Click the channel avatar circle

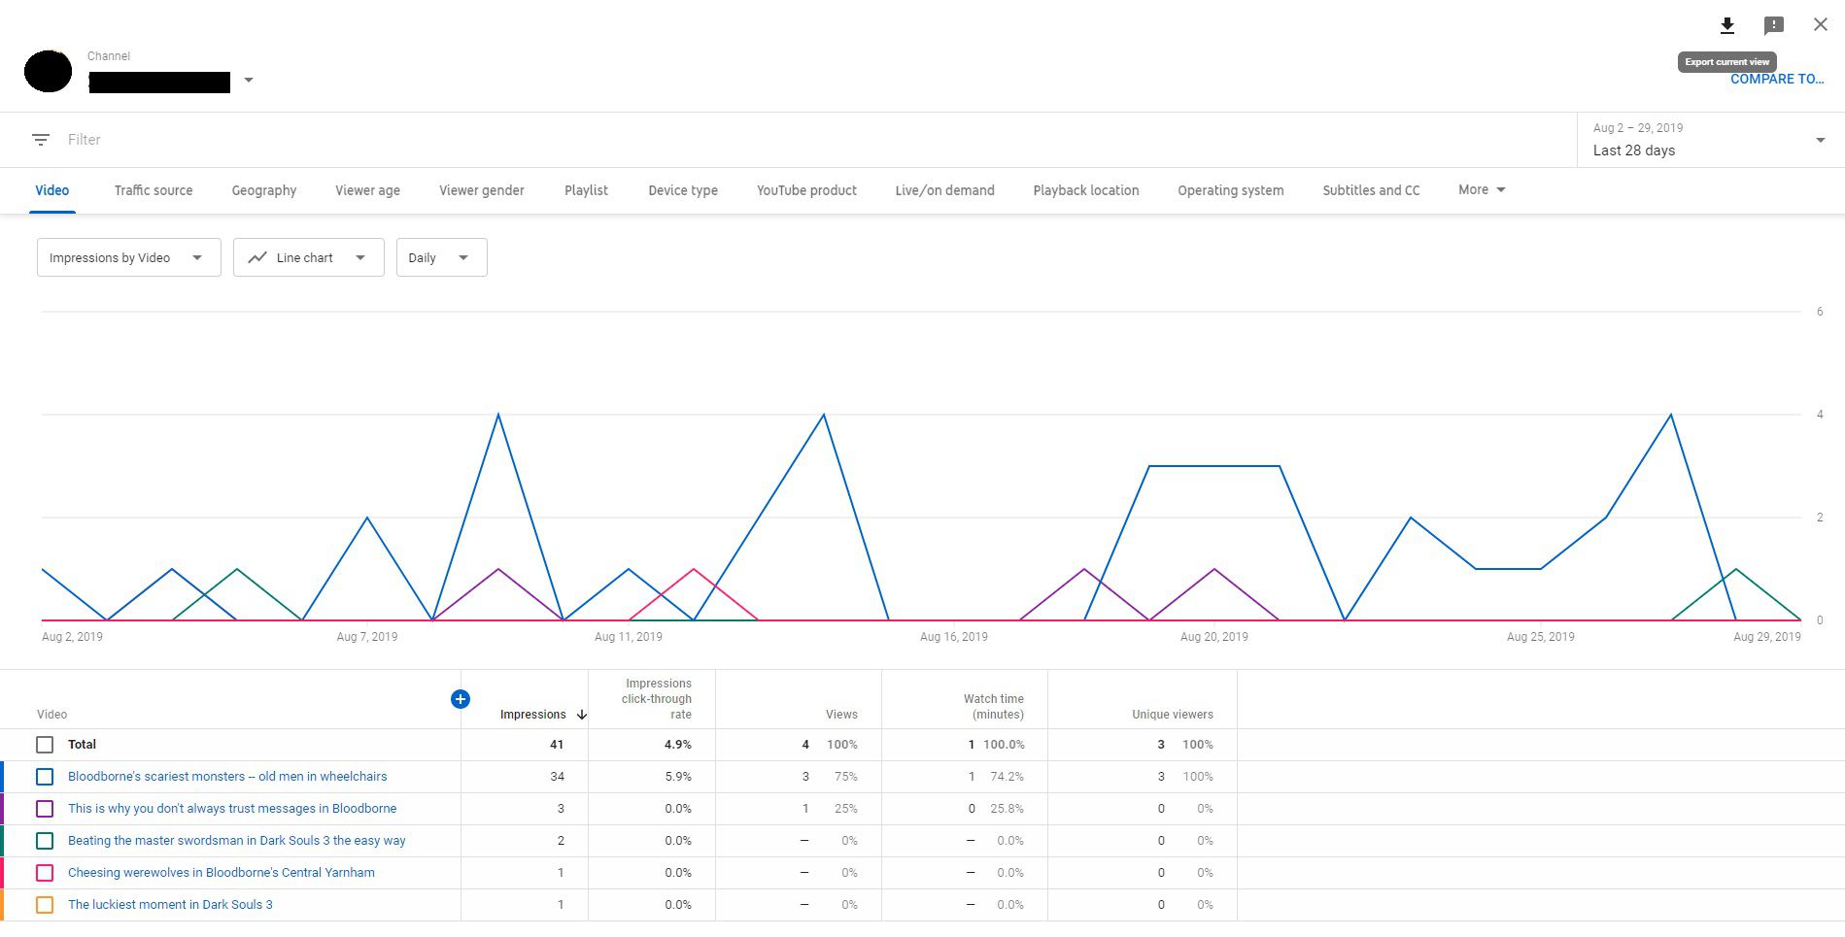[x=48, y=71]
